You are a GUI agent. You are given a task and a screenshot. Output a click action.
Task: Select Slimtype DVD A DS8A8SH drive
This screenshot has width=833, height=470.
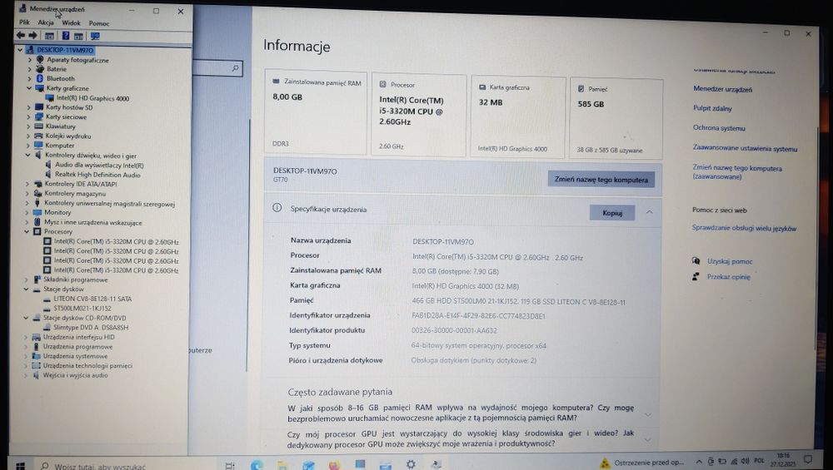point(91,327)
